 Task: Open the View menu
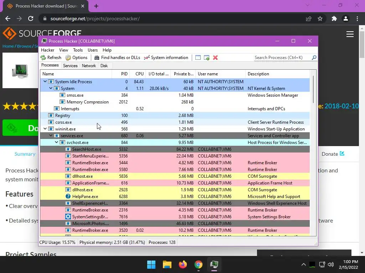(63, 50)
